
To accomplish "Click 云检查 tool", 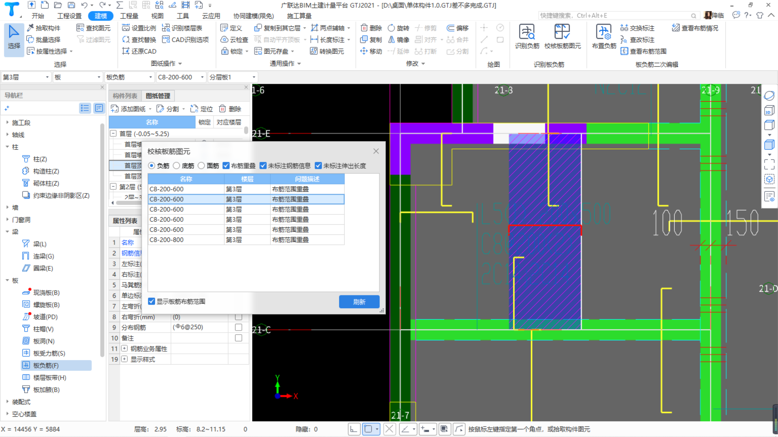I will point(234,40).
